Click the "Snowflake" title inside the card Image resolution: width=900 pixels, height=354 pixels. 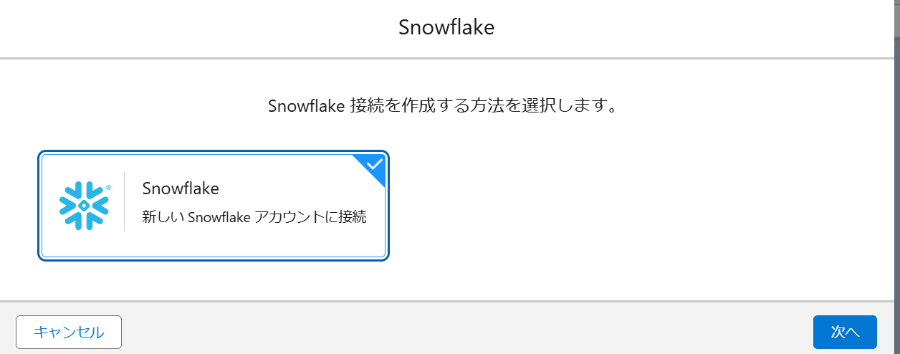181,188
